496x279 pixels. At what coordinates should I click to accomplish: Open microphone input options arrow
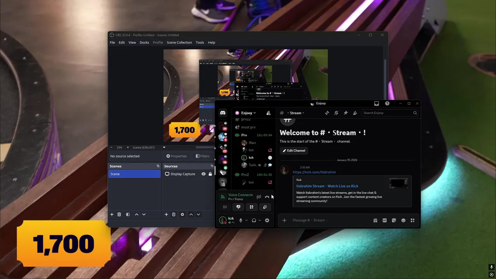[x=246, y=220]
